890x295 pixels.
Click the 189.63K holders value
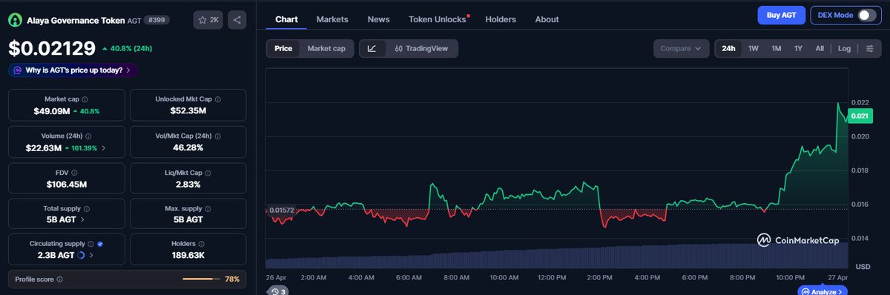coord(188,255)
